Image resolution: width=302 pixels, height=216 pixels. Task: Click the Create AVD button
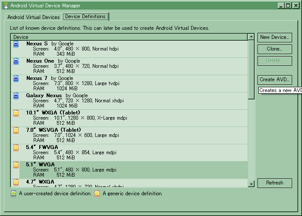[x=275, y=79]
